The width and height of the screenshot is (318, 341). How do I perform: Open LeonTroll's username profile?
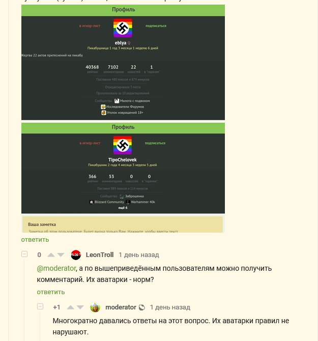pos(100,255)
